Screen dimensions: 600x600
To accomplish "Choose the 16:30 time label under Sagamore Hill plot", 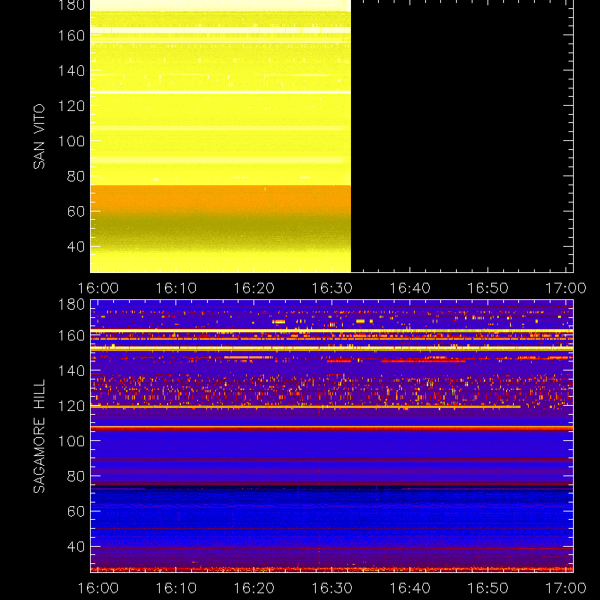I will pyautogui.click(x=332, y=588).
